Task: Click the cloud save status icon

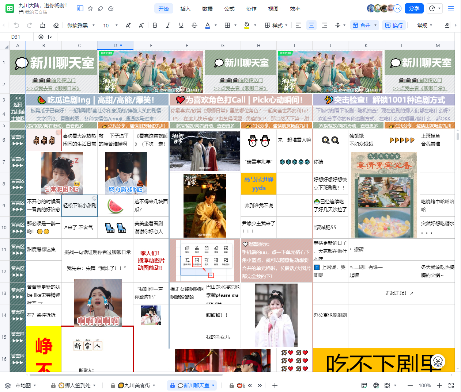Action: (x=111, y=8)
